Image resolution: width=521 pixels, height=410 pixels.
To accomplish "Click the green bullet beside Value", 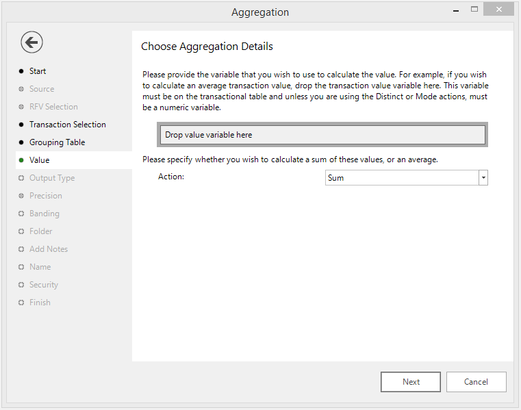I will [21, 160].
